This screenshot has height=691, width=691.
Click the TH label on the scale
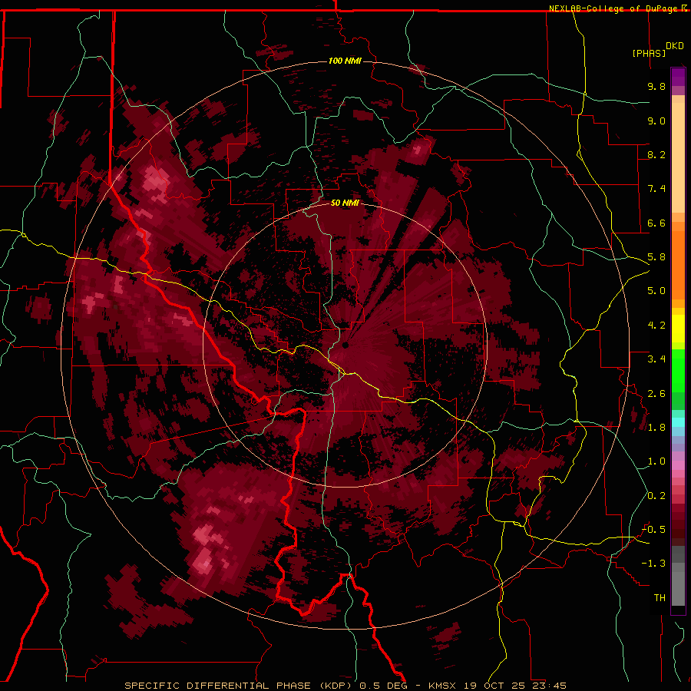tap(660, 598)
